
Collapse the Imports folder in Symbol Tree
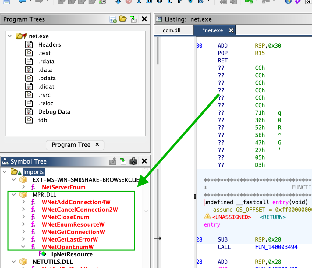pyautogui.click(x=4, y=172)
